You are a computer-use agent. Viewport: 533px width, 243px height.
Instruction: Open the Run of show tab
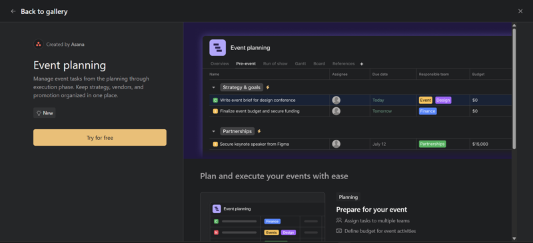tap(275, 63)
